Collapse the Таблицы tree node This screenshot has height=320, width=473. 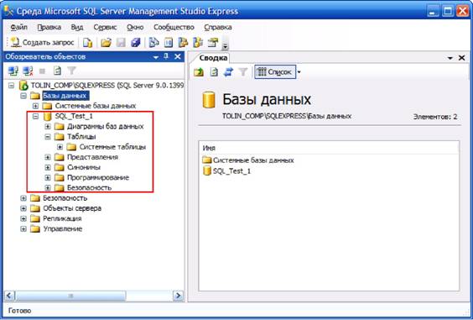(47, 137)
